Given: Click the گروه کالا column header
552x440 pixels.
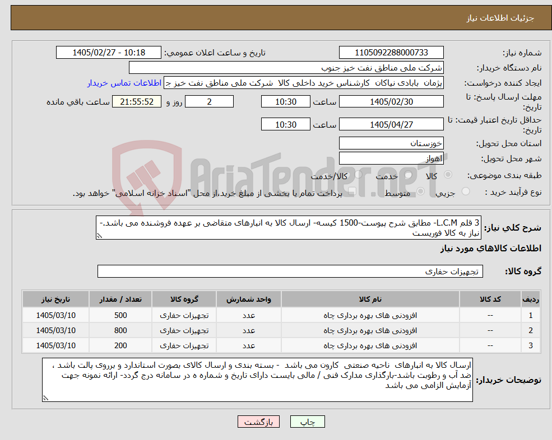Looking at the screenshot, I should (184, 299).
